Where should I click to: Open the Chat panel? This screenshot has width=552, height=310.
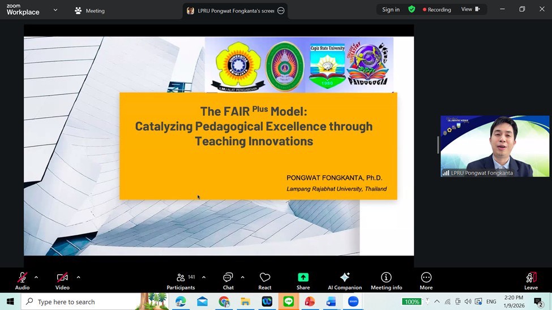228,280
